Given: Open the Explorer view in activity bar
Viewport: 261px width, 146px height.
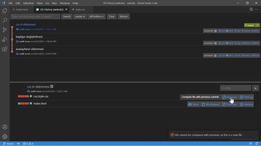Looking at the screenshot, I should point(4,11).
